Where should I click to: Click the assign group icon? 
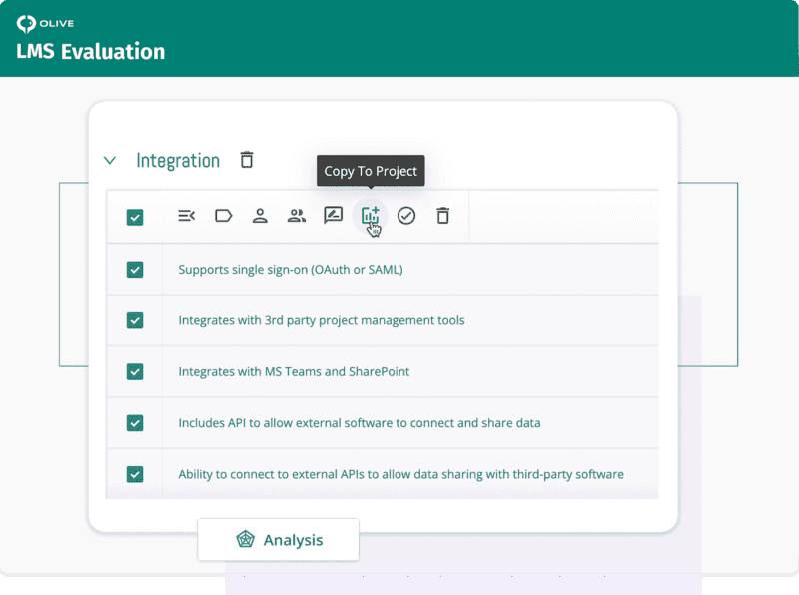[x=296, y=215]
